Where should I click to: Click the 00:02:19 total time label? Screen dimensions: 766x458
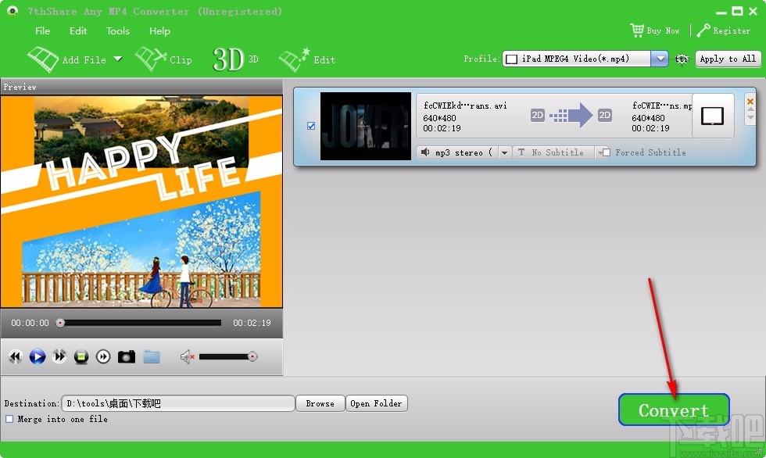point(252,323)
